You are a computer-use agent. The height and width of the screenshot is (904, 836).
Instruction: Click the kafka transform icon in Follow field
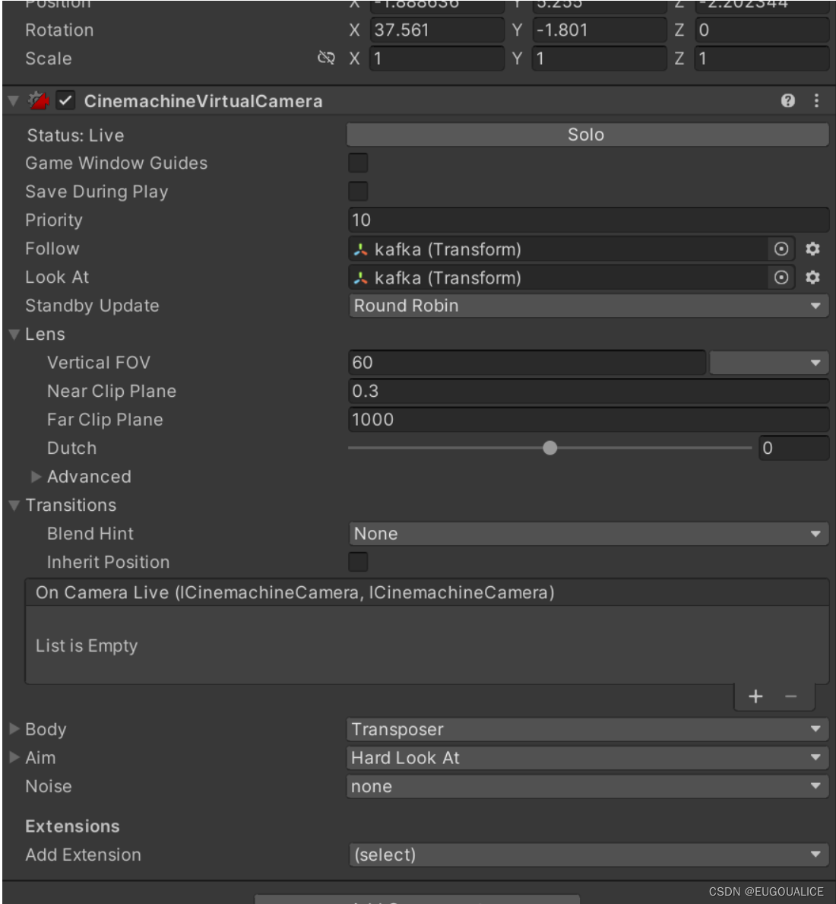point(363,249)
